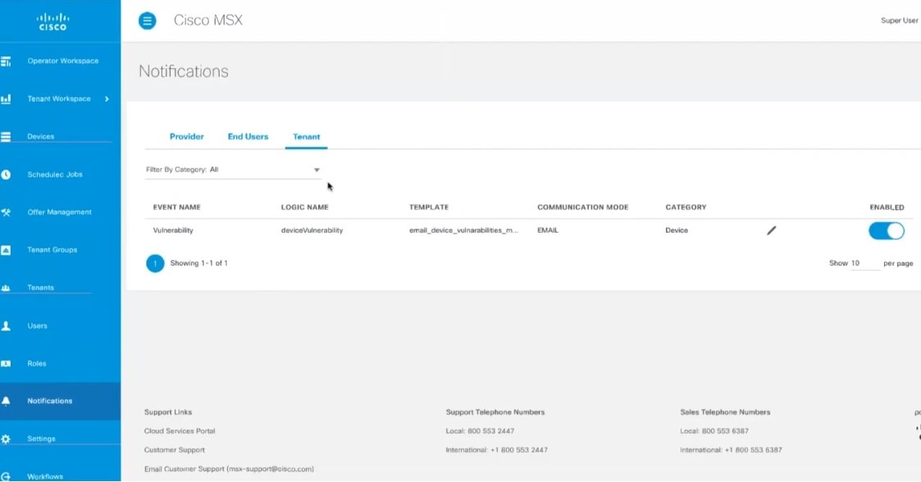
Task: Open the Super User account menu
Action: tap(900, 20)
